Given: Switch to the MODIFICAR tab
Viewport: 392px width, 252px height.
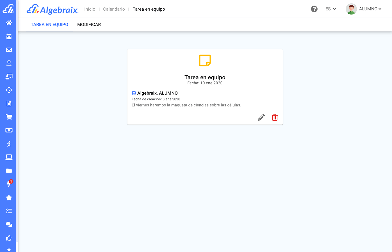Looking at the screenshot, I should pos(89,25).
